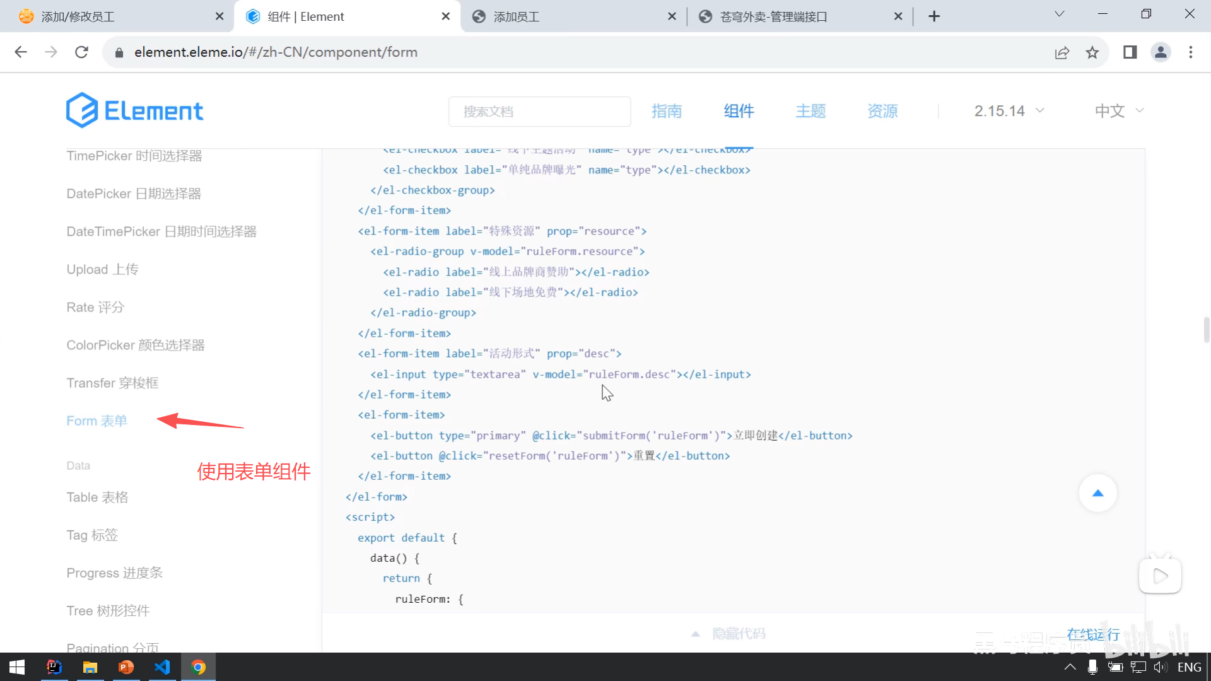
Task: Click the share page icon
Action: [x=1062, y=52]
